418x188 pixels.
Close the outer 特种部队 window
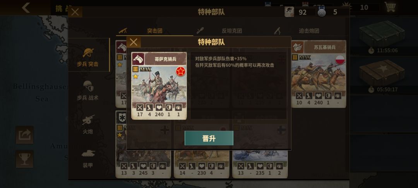pyautogui.click(x=75, y=12)
